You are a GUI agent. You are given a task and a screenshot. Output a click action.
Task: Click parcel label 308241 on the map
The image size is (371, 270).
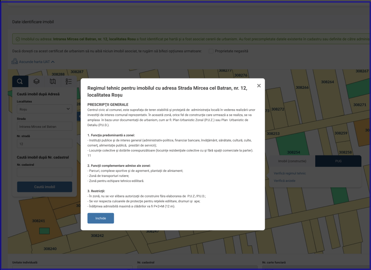click(x=38, y=221)
